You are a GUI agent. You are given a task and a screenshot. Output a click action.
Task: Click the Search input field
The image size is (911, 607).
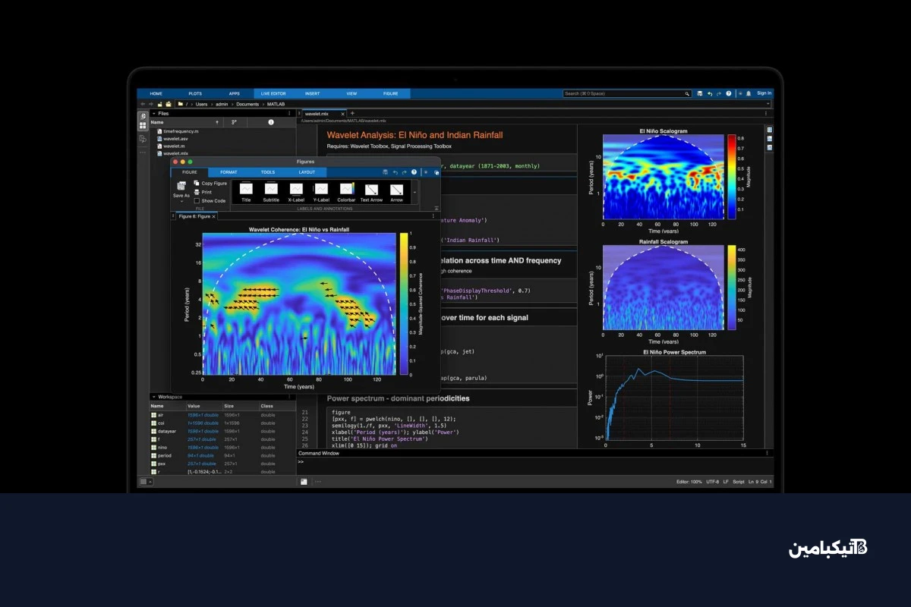[624, 93]
